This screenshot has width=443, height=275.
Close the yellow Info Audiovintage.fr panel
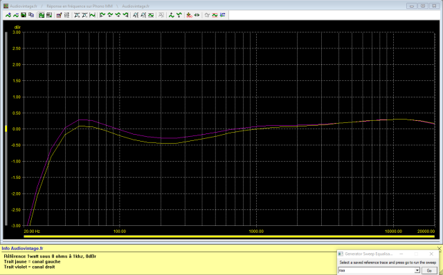click(x=440, y=249)
